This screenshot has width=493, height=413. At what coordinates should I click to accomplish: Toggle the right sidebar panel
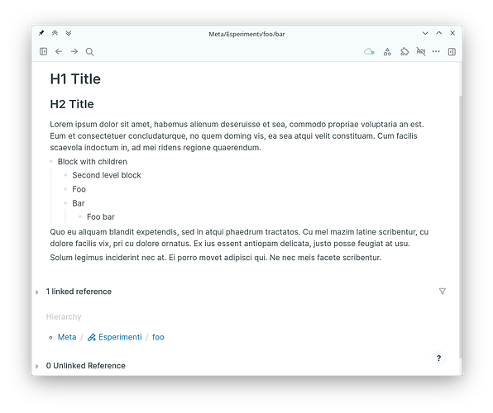pyautogui.click(x=452, y=51)
